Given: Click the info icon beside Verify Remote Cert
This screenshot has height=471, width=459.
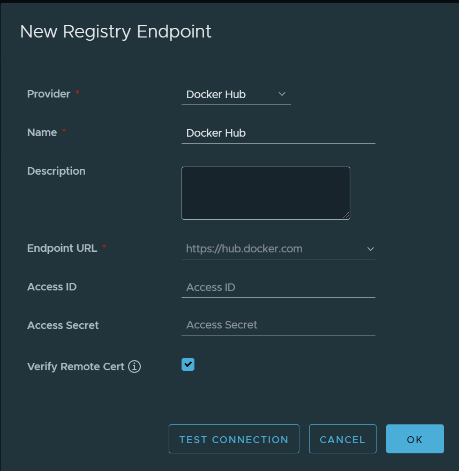Looking at the screenshot, I should pyautogui.click(x=134, y=367).
